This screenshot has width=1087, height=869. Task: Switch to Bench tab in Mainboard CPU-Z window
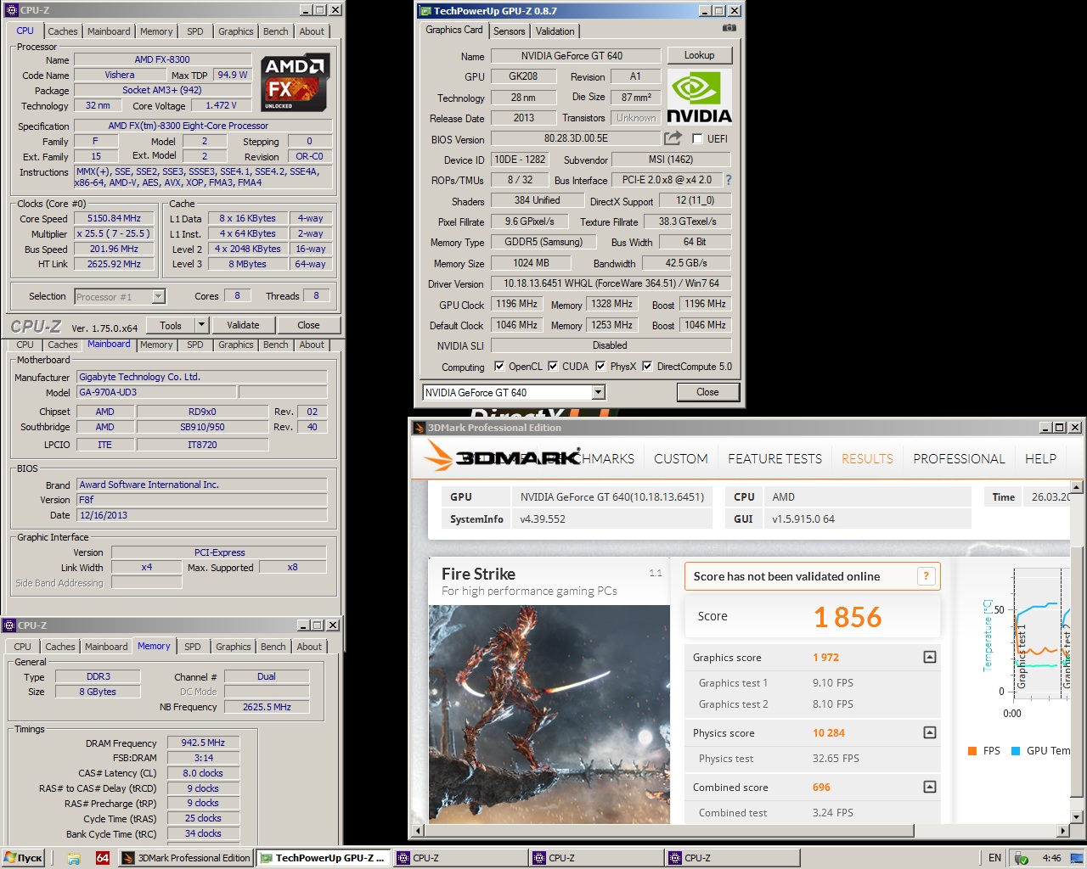click(275, 345)
